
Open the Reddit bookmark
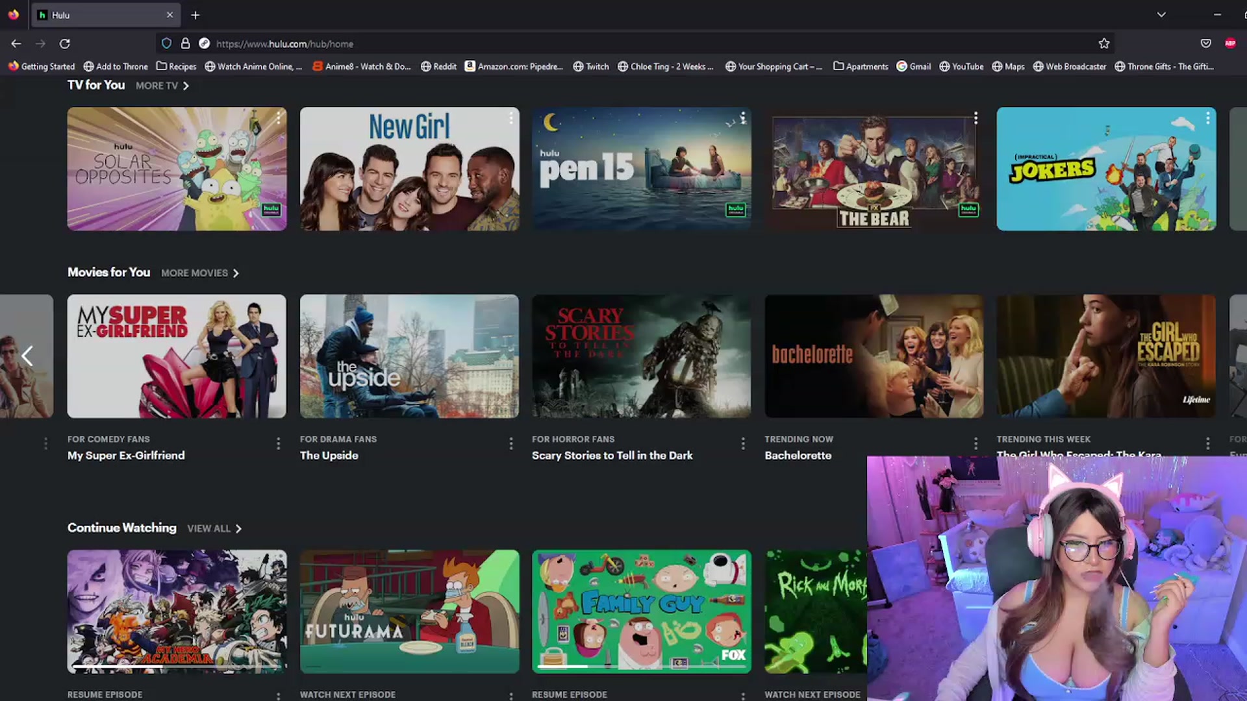point(438,66)
